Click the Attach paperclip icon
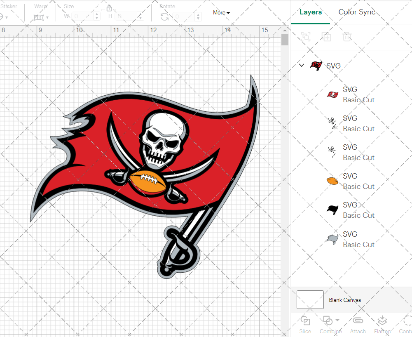Image resolution: width=412 pixels, height=337 pixels. 358,321
